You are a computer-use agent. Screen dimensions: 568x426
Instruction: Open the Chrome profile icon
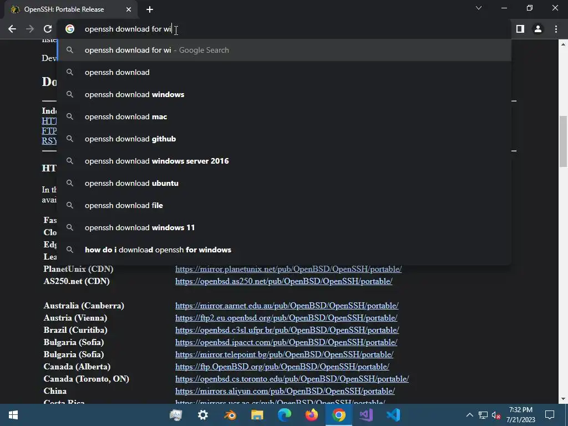pos(538,29)
